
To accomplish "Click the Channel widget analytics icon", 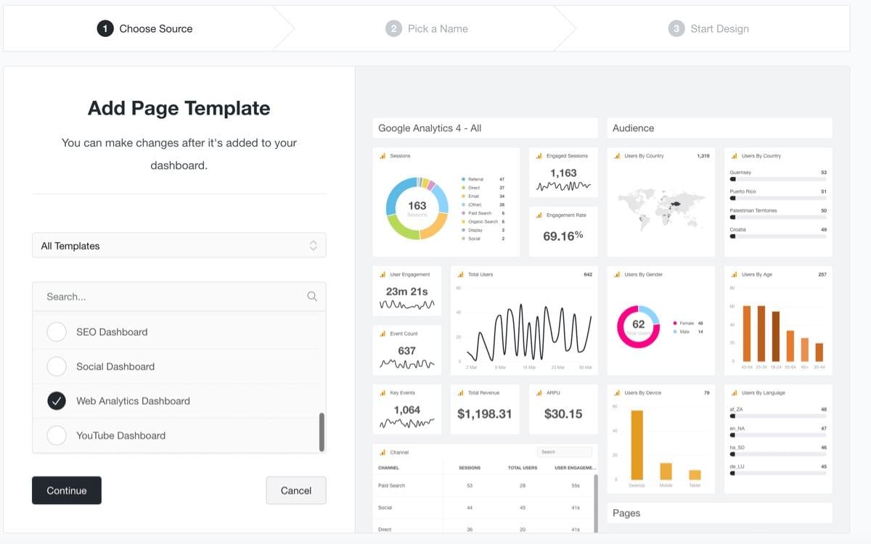I will pyautogui.click(x=383, y=453).
